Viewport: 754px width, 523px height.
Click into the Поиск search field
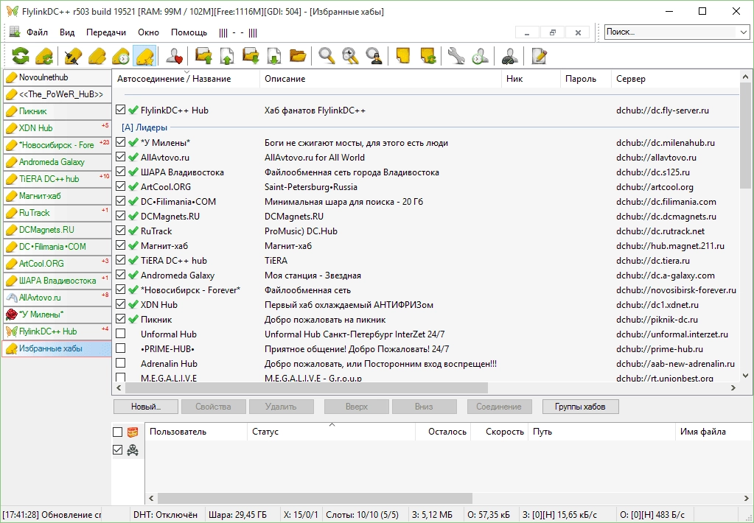pyautogui.click(x=671, y=32)
